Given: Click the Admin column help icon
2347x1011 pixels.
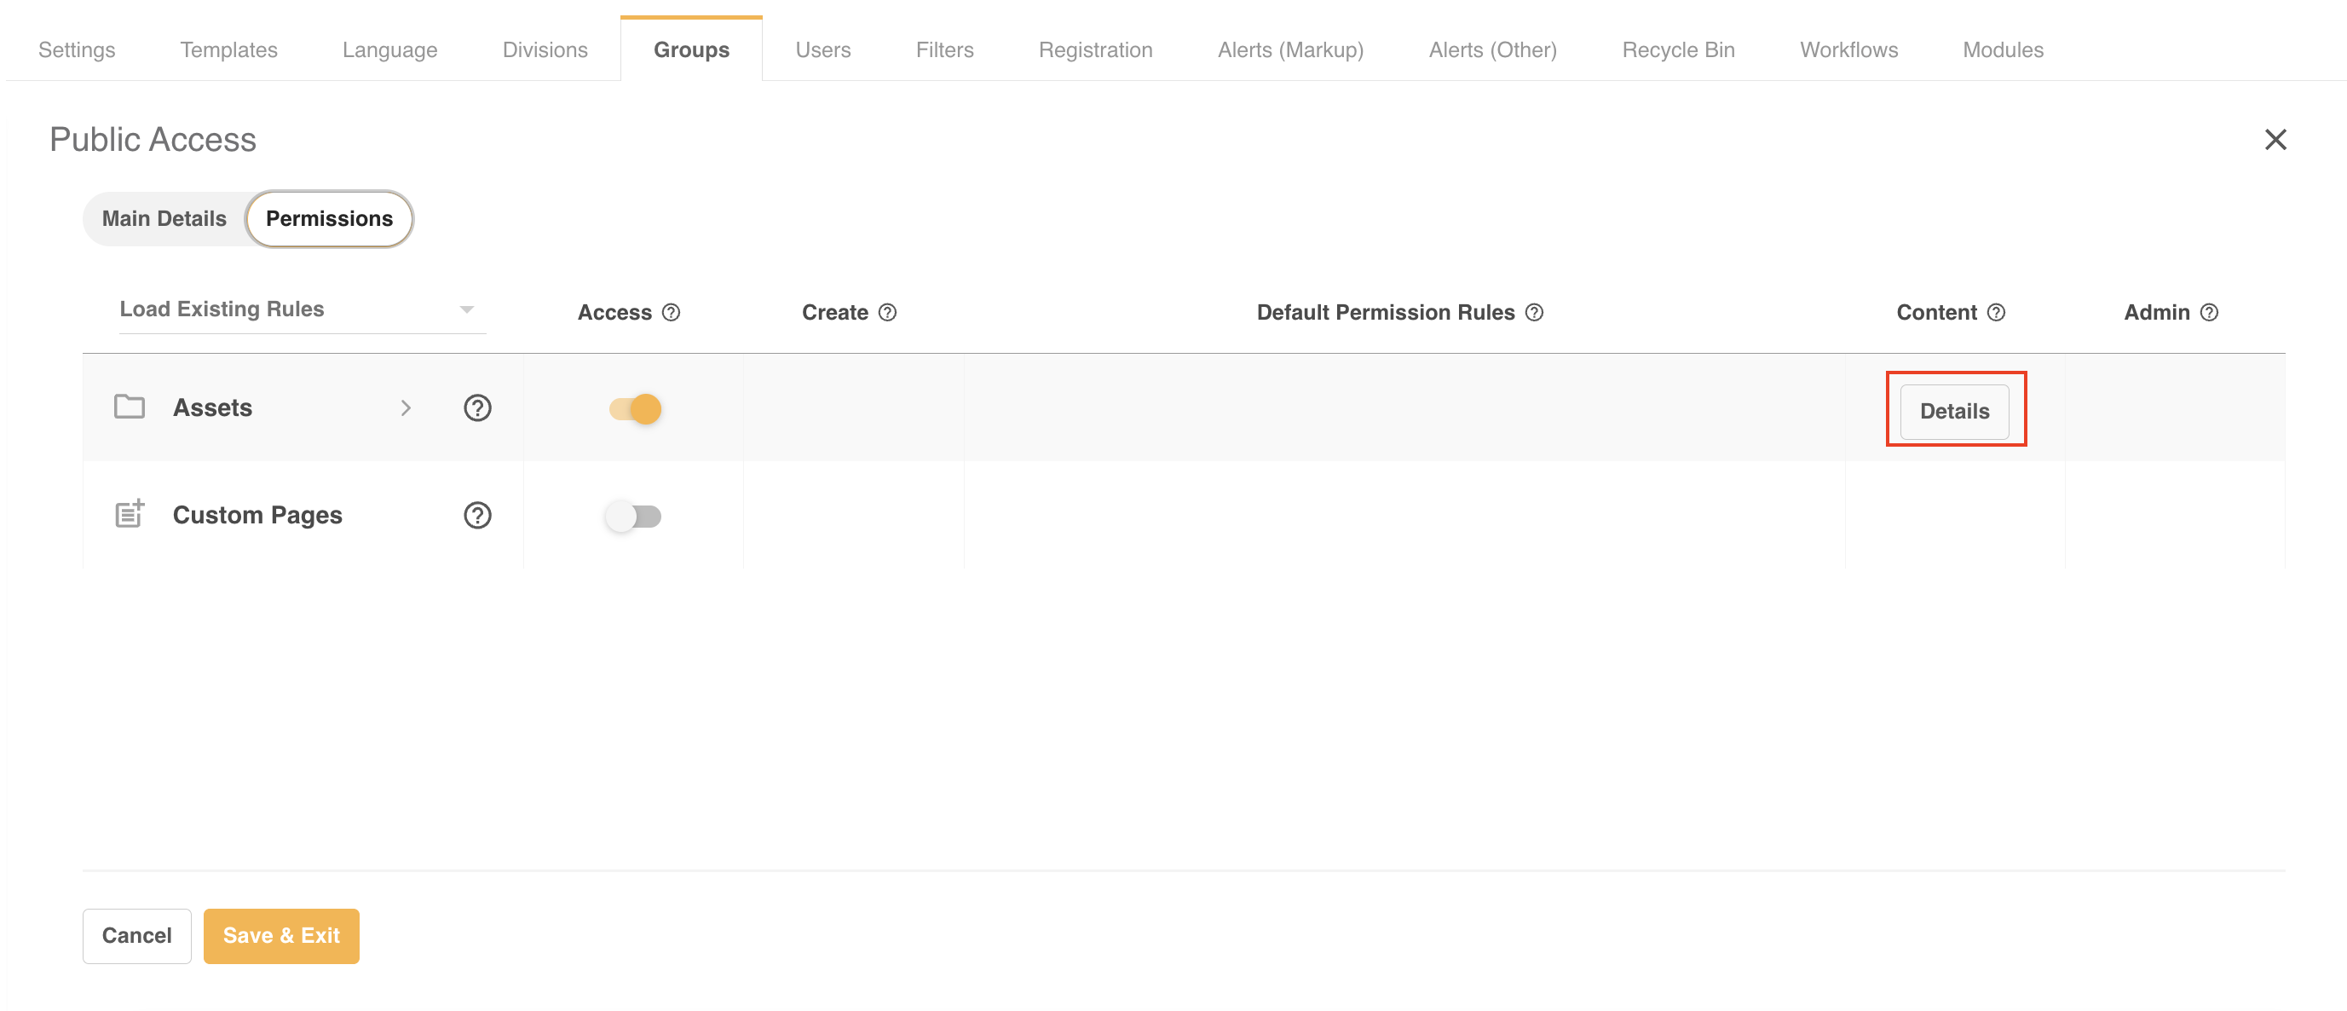Looking at the screenshot, I should (x=2210, y=313).
